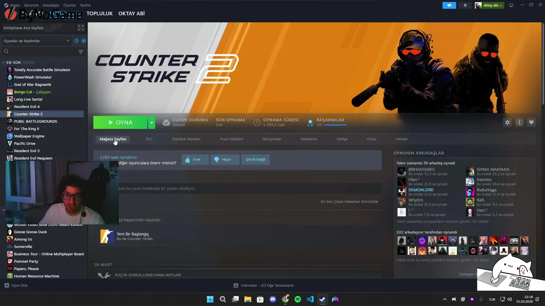Viewport: 545px width, 306px height.
Task: Click the Windows Start button
Action: pyautogui.click(x=210, y=299)
